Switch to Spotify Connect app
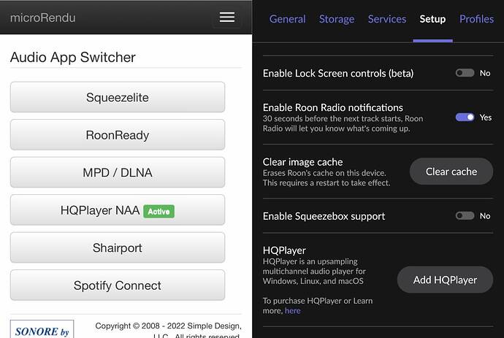This screenshot has width=504, height=338. [x=118, y=285]
